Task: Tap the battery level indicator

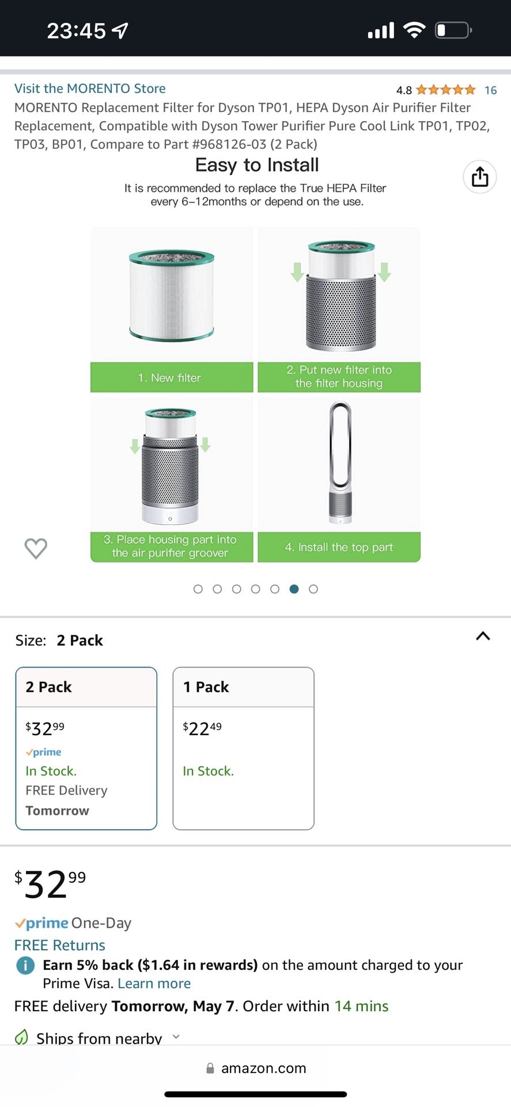Action: click(453, 30)
